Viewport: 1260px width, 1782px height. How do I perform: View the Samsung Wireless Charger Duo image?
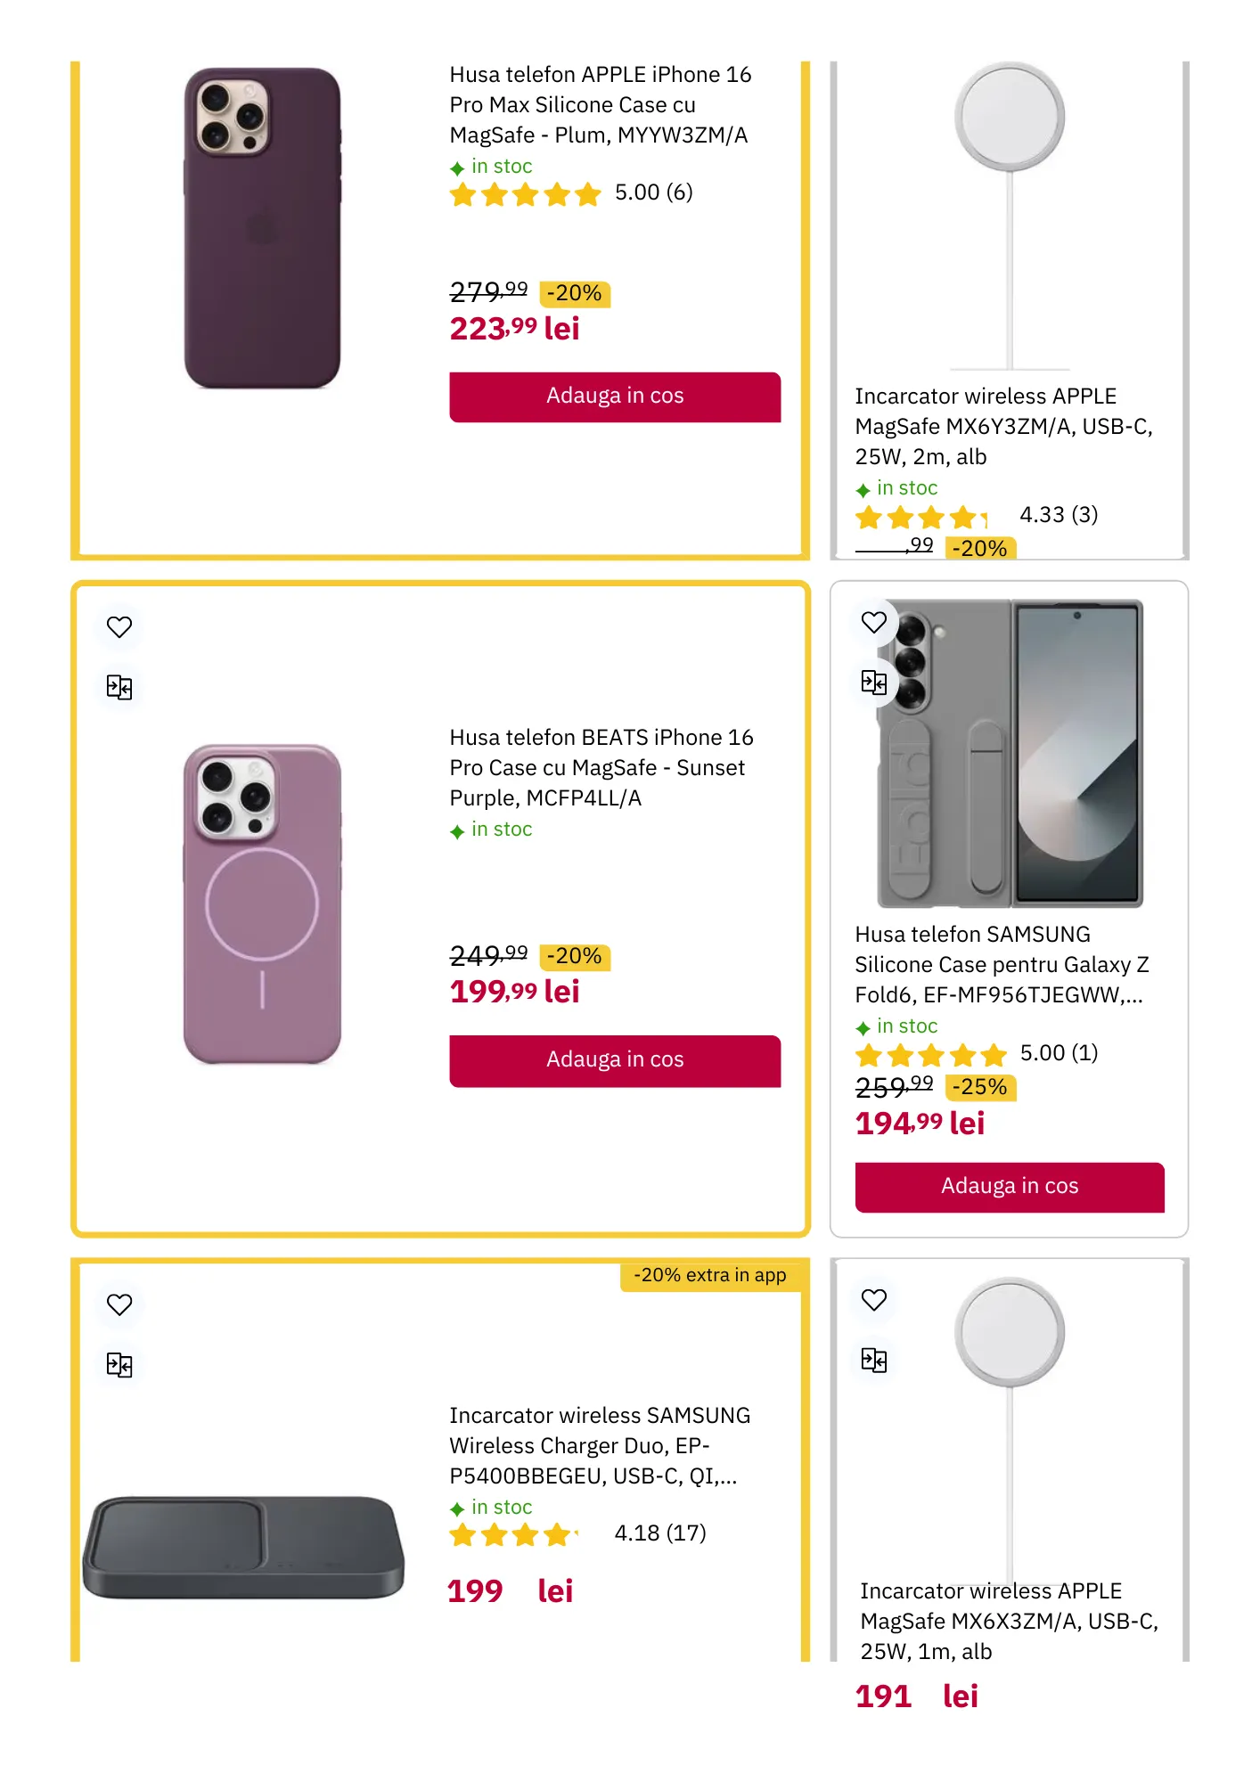[243, 1548]
